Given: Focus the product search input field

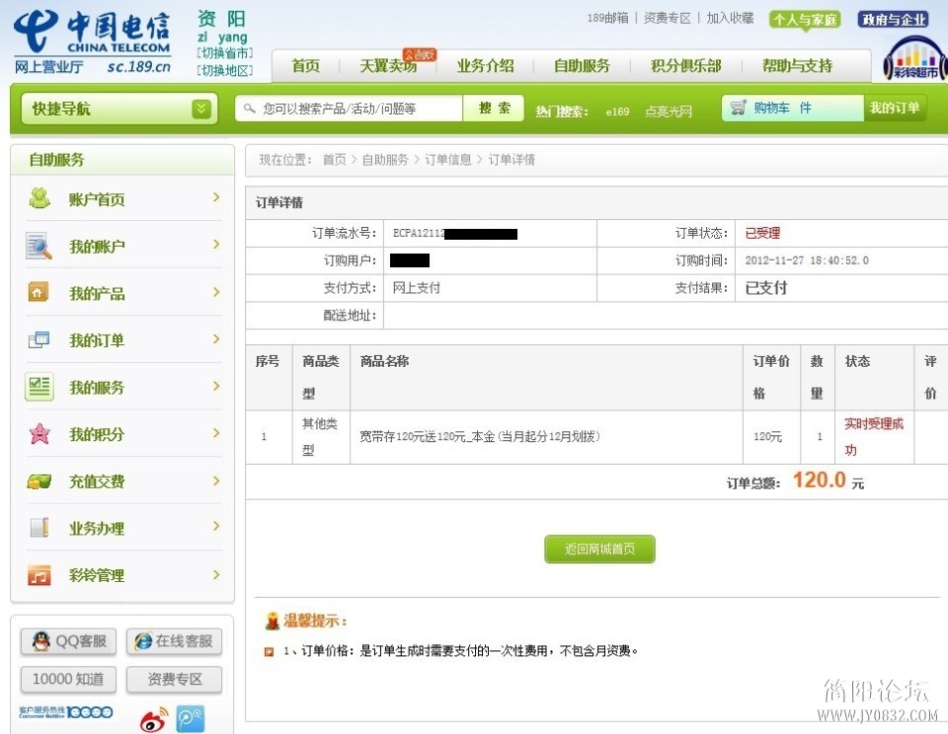Looking at the screenshot, I should 349,109.
